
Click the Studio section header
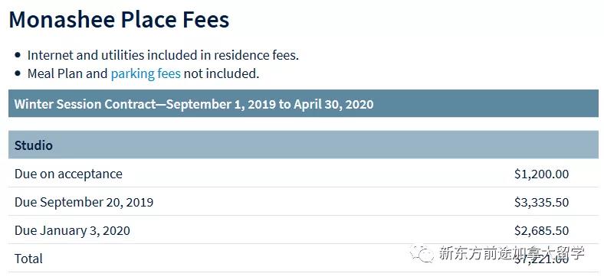point(304,145)
